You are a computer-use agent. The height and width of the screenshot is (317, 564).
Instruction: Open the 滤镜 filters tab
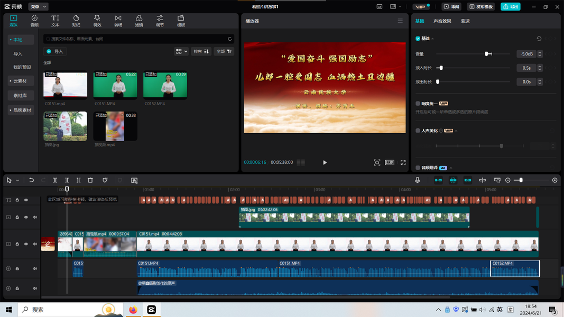(x=139, y=21)
